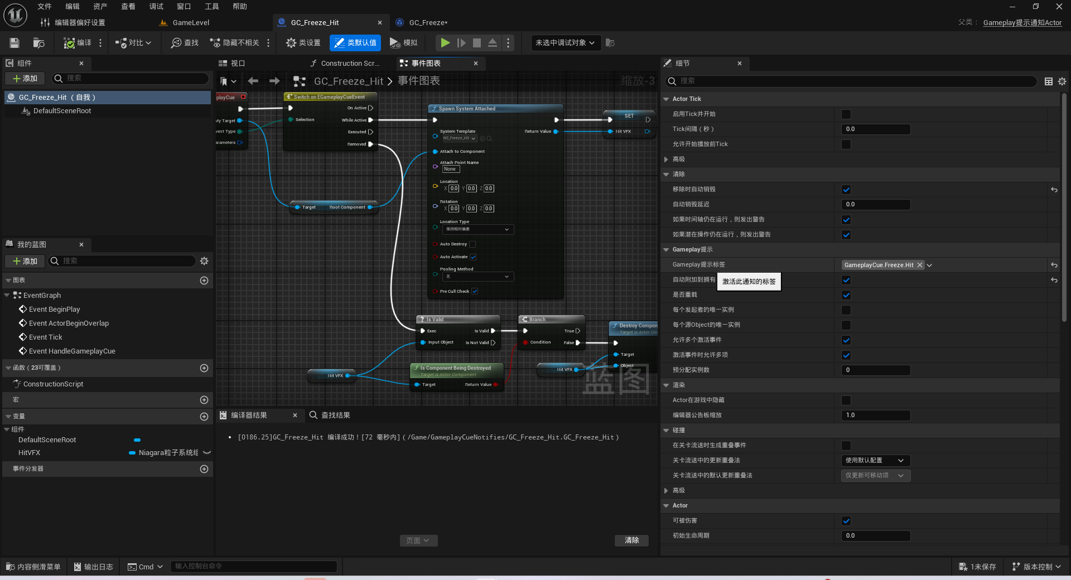Toggle hide unrelated nodes (隐藏不相关)
Screen dimensions: 1071x580
[234, 43]
